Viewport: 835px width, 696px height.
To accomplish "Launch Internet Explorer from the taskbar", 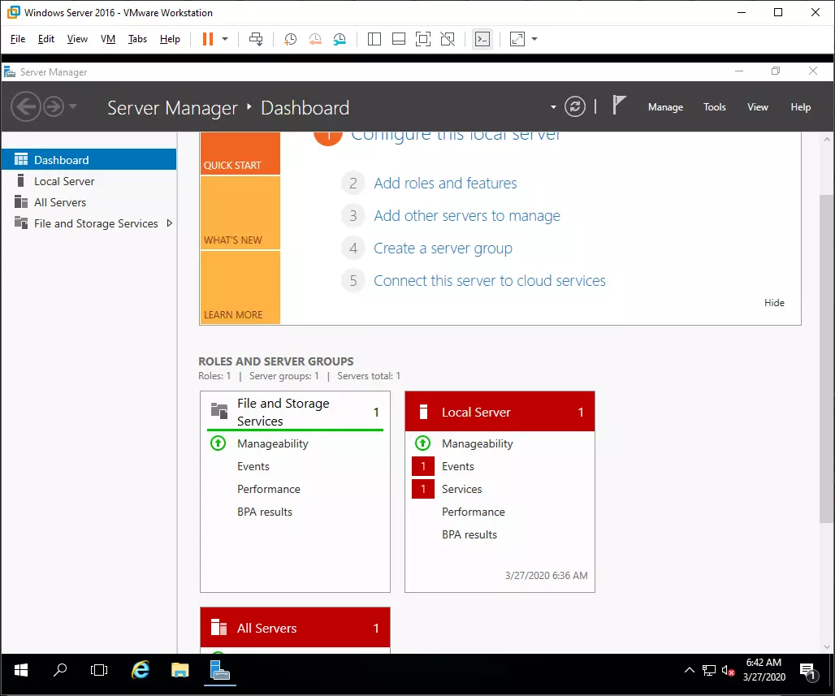I will [140, 670].
